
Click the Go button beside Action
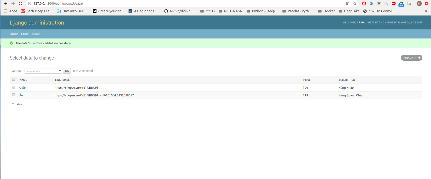point(67,71)
